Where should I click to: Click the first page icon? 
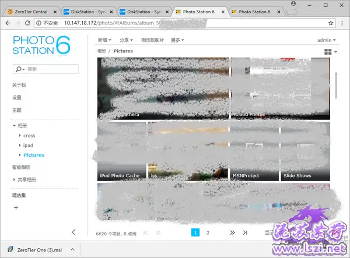point(145,233)
